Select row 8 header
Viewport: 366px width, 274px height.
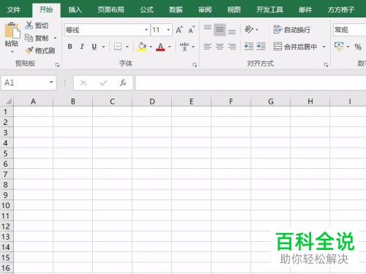click(x=7, y=184)
